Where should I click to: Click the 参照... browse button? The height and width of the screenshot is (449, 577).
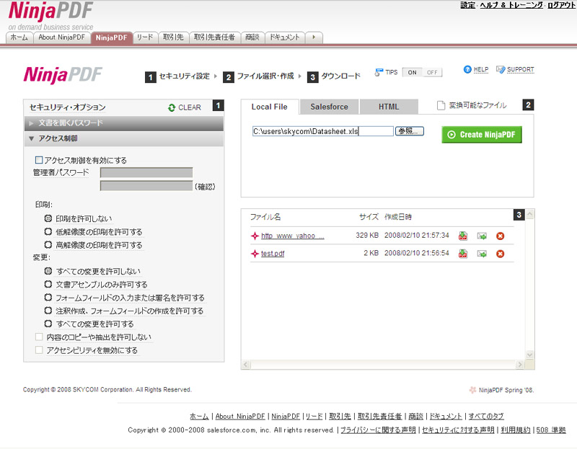pyautogui.click(x=410, y=131)
